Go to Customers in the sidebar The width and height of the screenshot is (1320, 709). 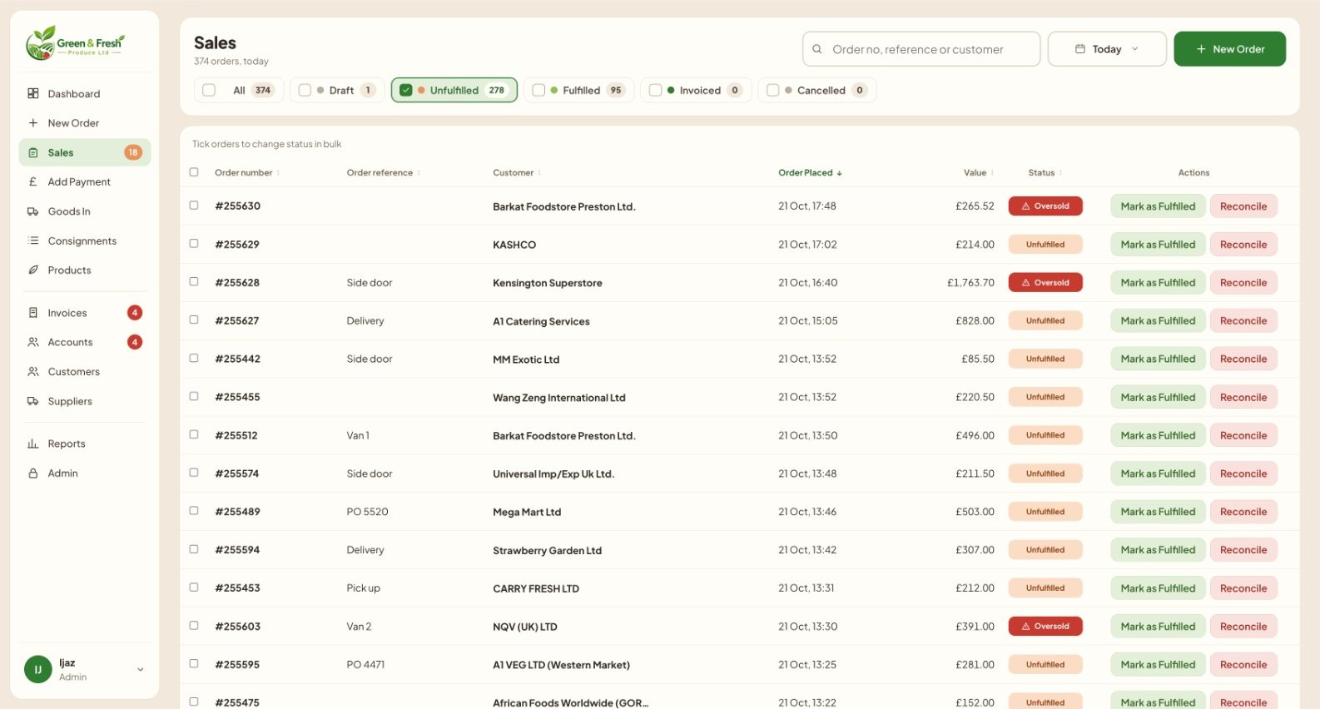(x=84, y=372)
